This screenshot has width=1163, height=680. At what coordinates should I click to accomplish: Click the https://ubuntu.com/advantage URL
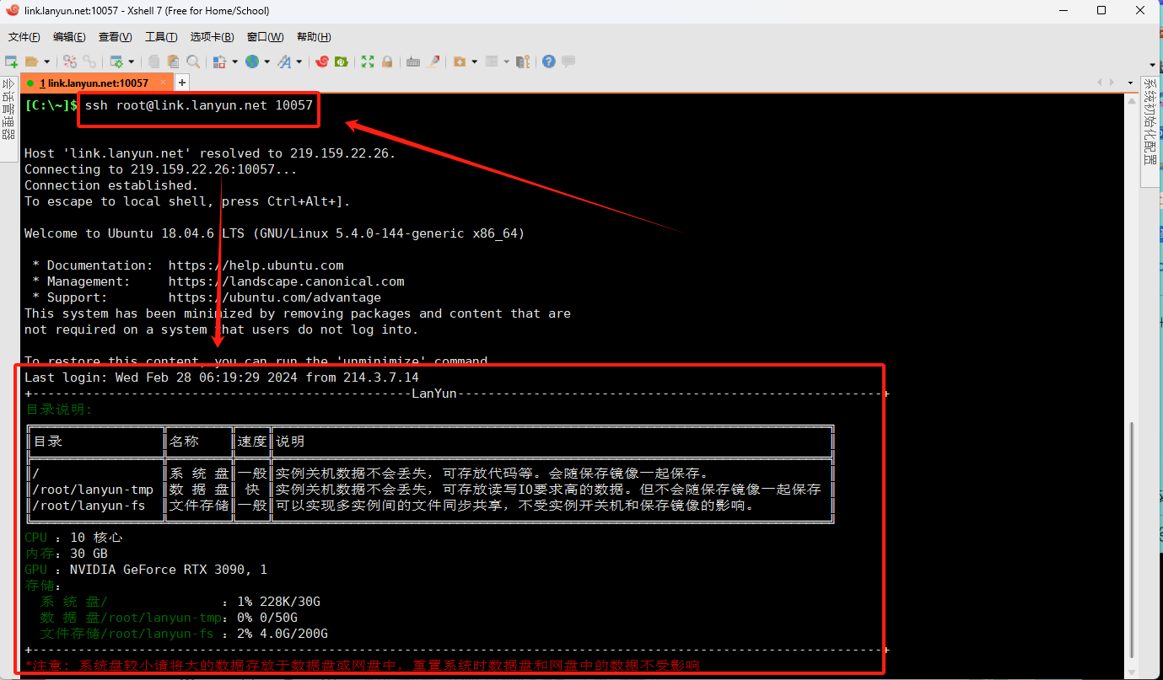pyautogui.click(x=275, y=297)
